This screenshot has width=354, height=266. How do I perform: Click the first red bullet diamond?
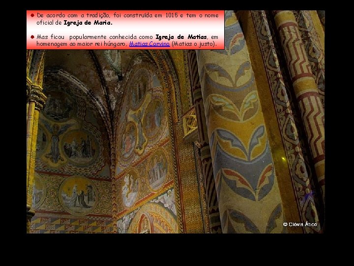(x=32, y=15)
